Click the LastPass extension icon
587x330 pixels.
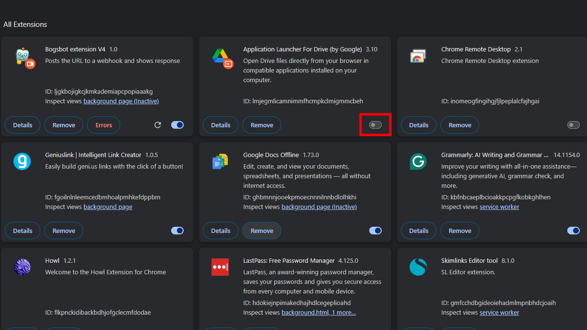[220, 267]
